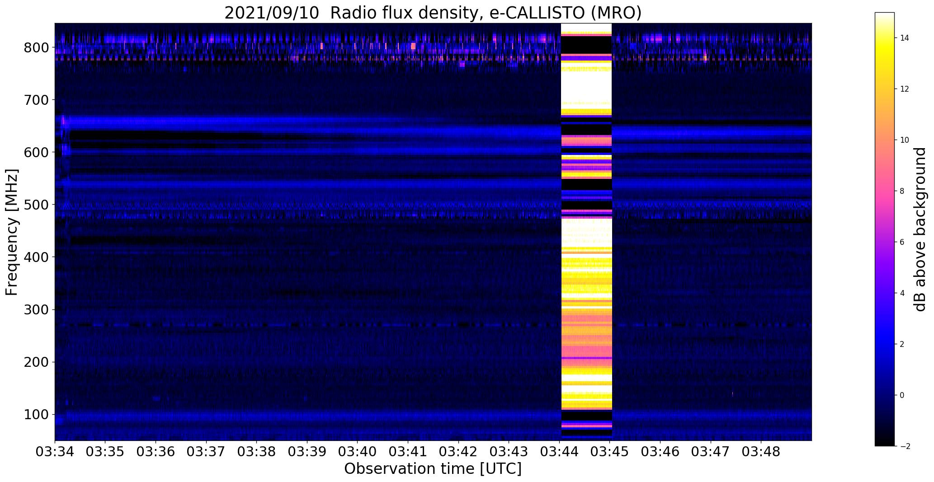
Task: Click the 03:46 time tick label
Action: click(660, 452)
